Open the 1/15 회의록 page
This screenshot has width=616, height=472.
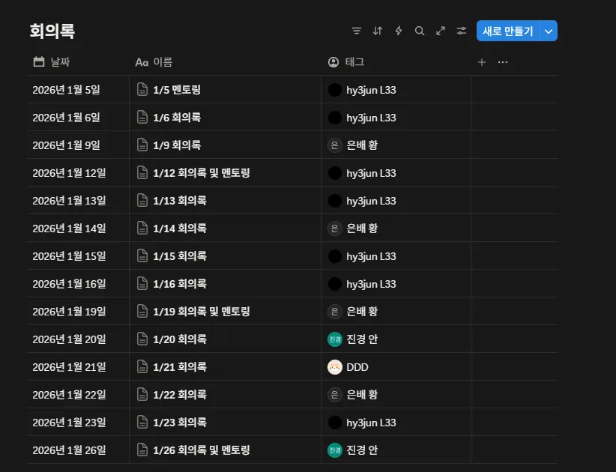point(180,256)
